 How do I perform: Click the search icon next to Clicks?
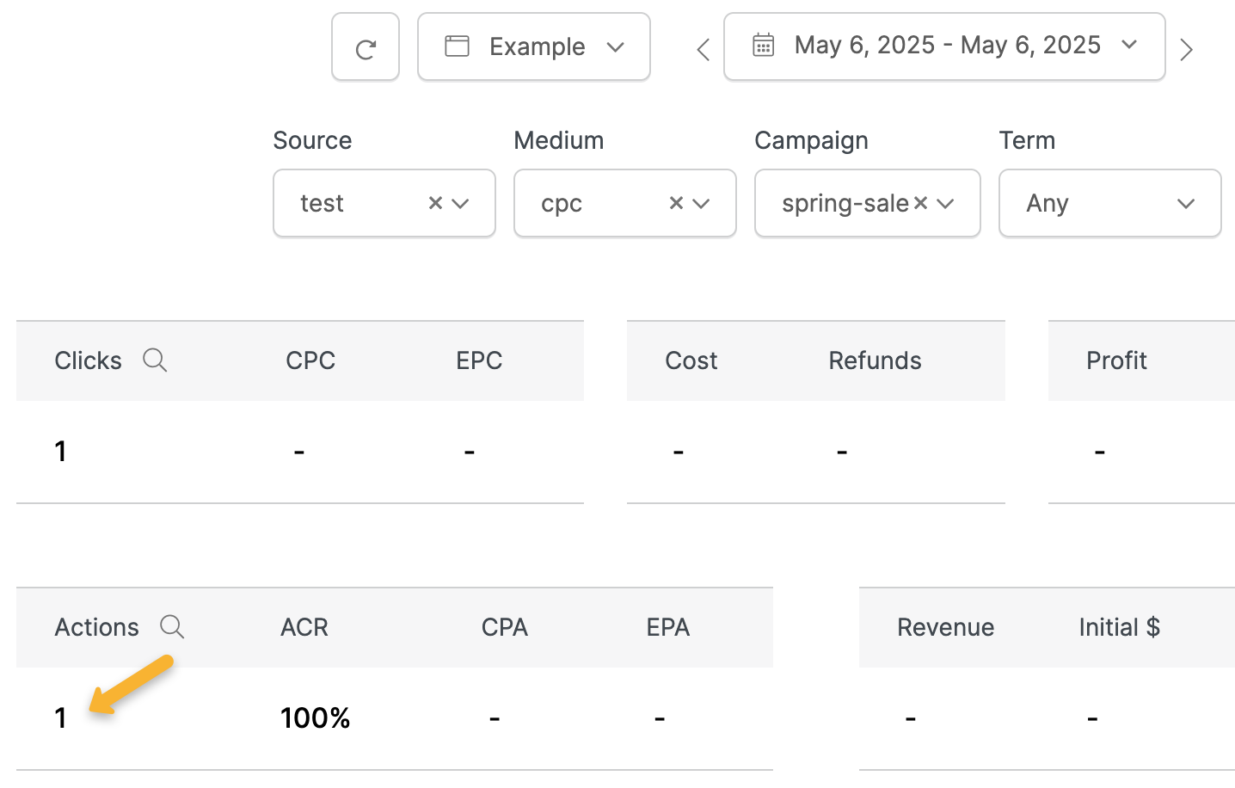(x=155, y=360)
